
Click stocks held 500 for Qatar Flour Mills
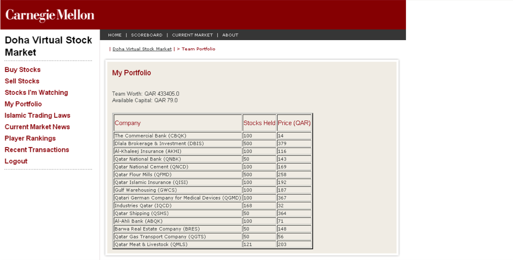[260, 175]
